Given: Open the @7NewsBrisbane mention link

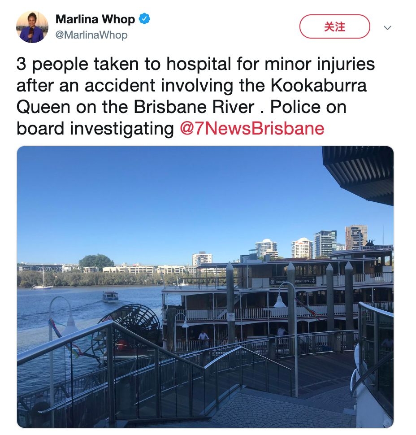Looking at the screenshot, I should click(252, 128).
